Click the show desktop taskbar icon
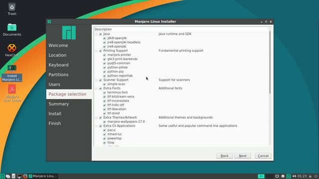The height and width of the screenshot is (179, 319). click(x=8, y=176)
